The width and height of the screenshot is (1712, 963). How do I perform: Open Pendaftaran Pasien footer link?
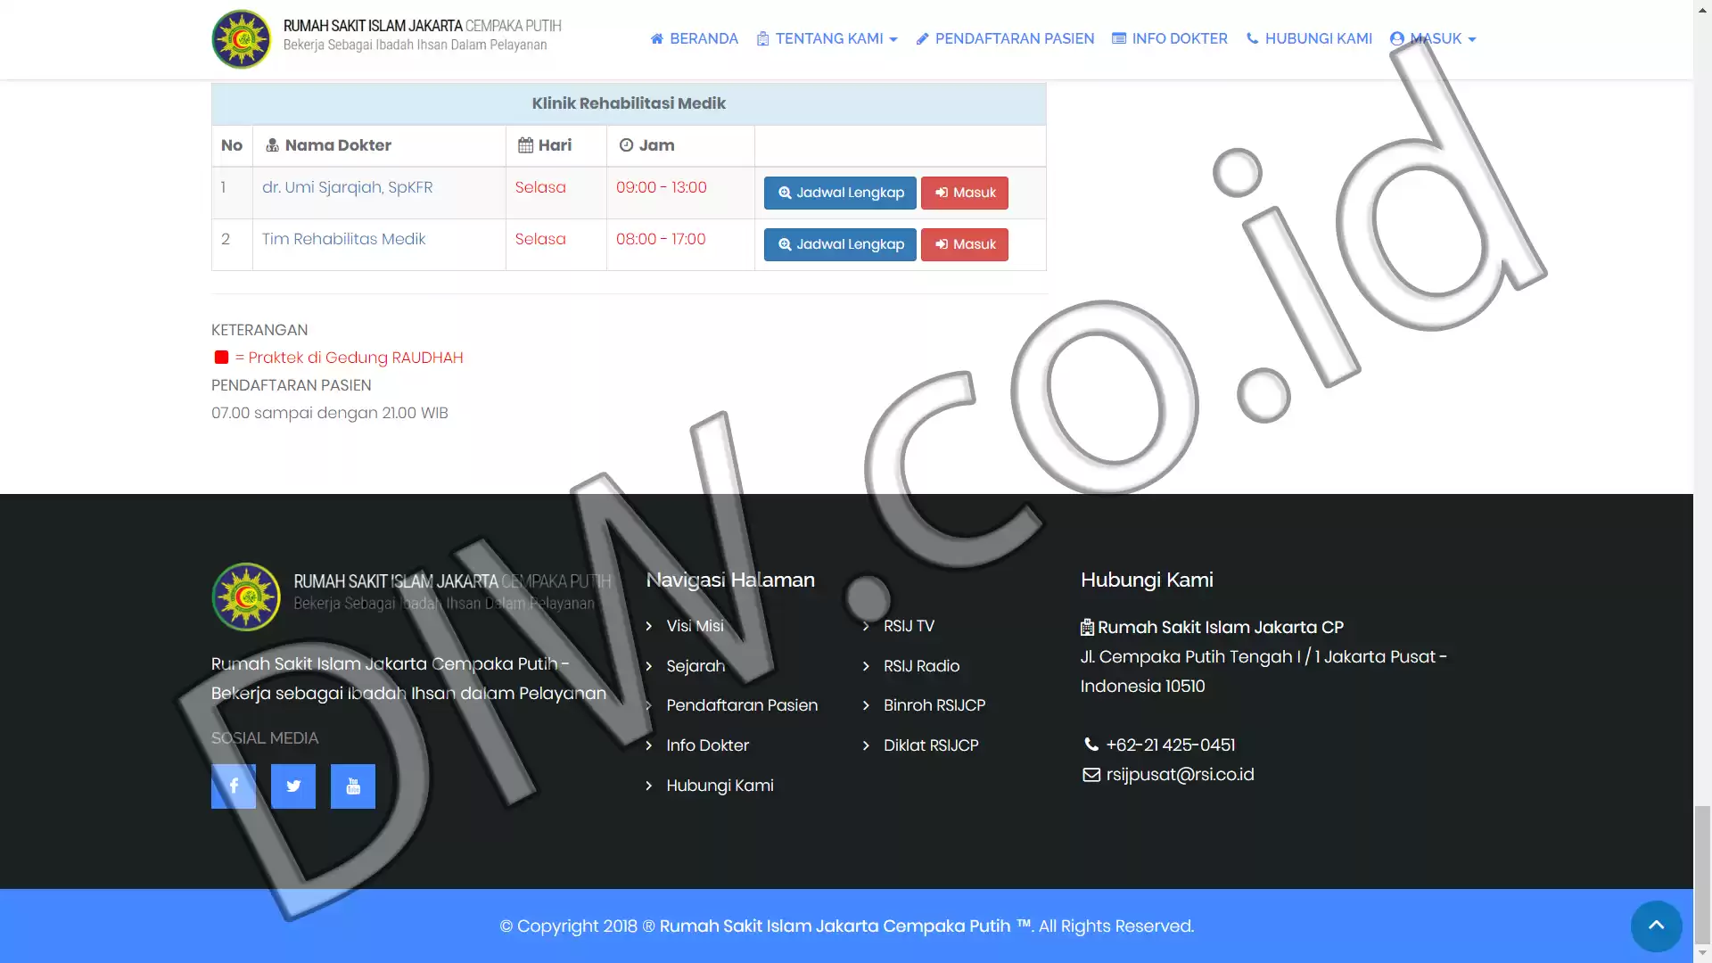(742, 705)
